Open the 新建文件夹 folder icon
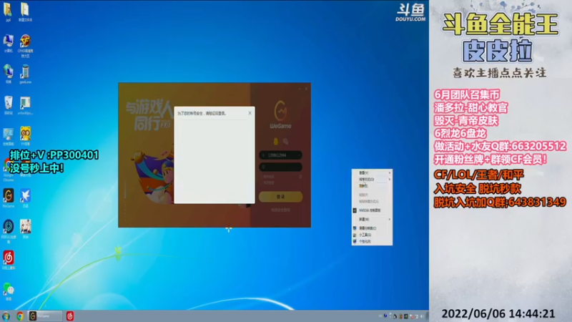This screenshot has width=572, height=322. 25,11
